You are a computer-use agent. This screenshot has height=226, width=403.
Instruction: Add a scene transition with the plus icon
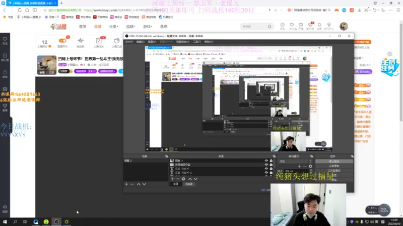(x=299, y=166)
